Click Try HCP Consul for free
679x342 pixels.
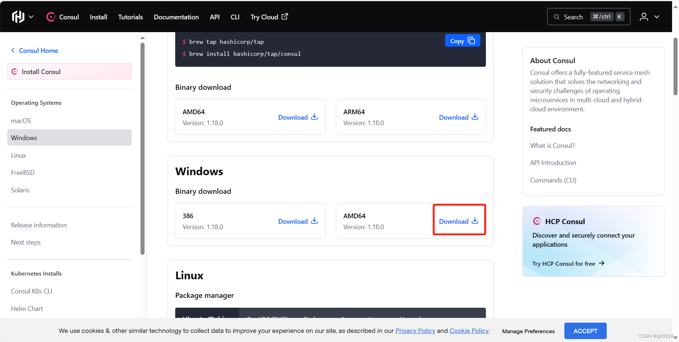(x=568, y=264)
